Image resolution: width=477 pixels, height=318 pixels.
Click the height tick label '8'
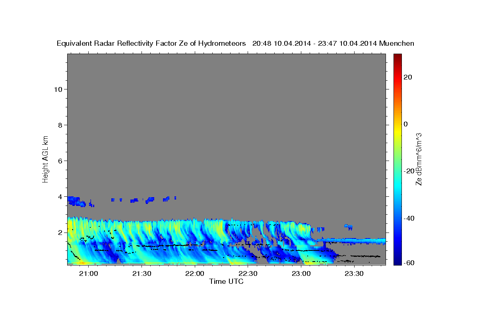click(60, 125)
